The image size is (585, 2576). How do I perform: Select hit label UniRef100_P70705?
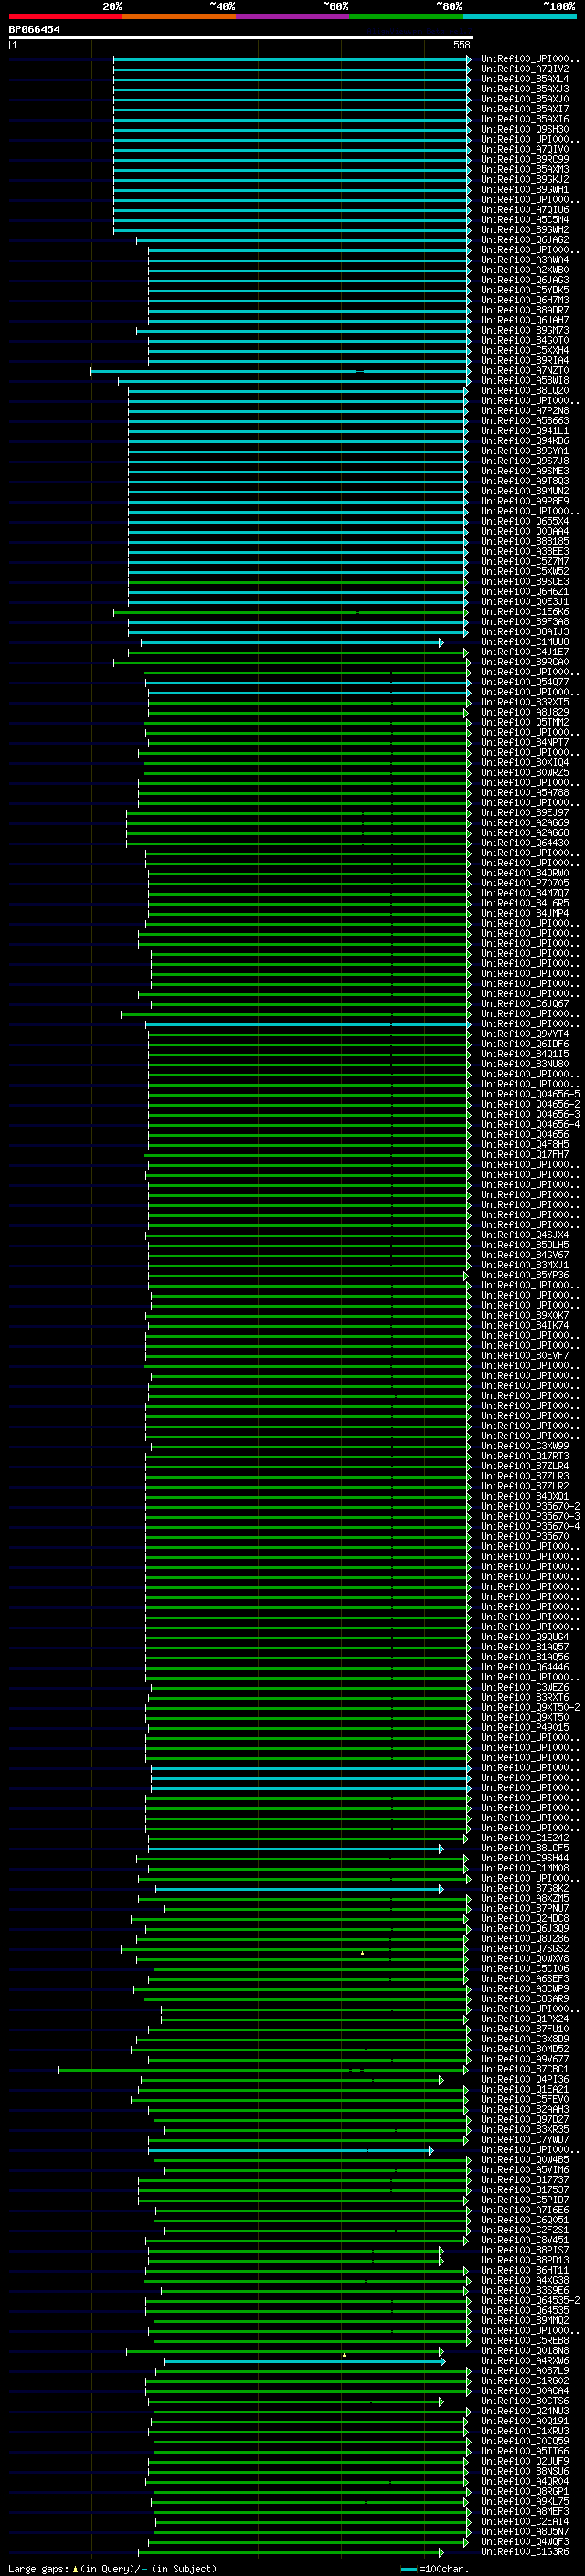click(525, 883)
